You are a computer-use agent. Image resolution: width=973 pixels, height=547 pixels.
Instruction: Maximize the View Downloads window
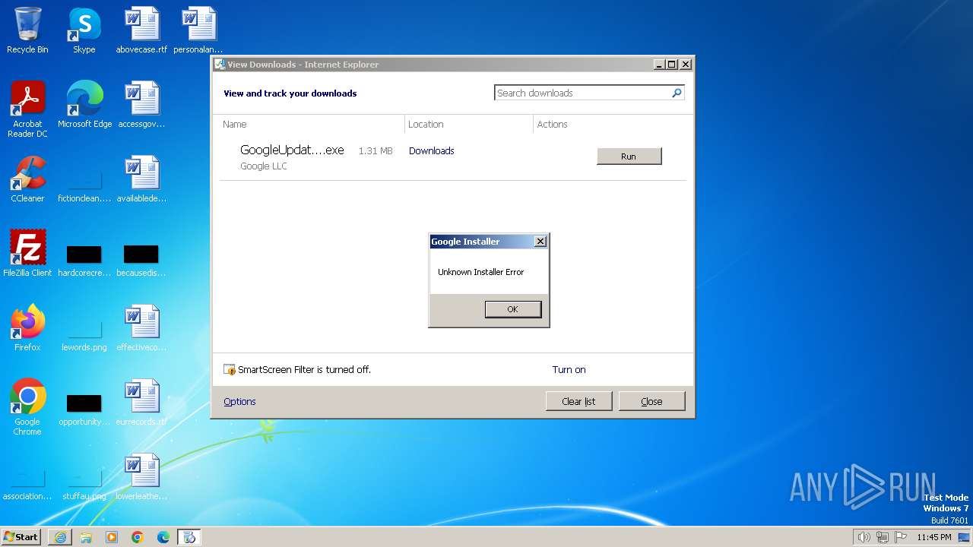point(672,65)
